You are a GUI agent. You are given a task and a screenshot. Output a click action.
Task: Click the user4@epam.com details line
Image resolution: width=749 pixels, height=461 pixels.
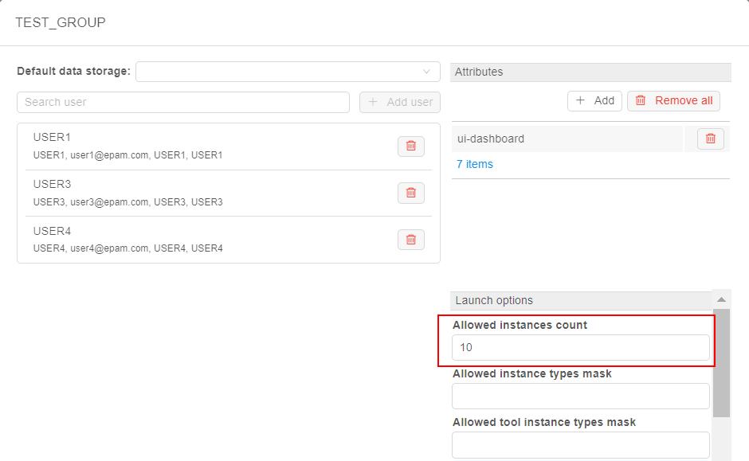coord(128,248)
